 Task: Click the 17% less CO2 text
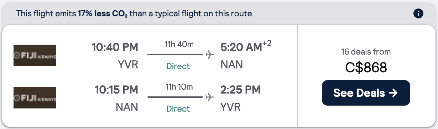pyautogui.click(x=103, y=14)
